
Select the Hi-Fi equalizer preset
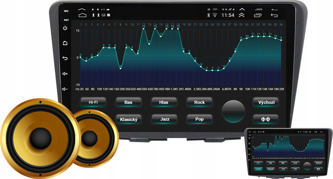pyautogui.click(x=93, y=102)
